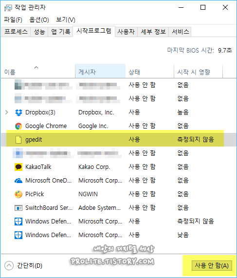Click 사용 안 함 status in the Google Chrome row
237x278 pixels.
coord(142,126)
